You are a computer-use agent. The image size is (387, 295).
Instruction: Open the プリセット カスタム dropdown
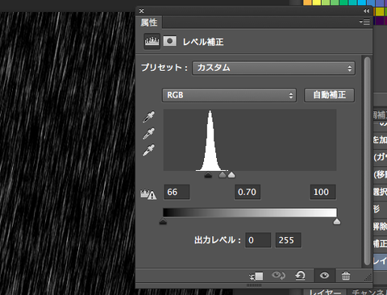click(273, 68)
